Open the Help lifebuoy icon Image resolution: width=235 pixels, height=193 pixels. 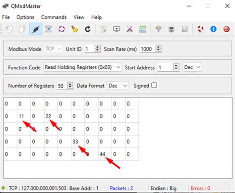[x=200, y=29]
